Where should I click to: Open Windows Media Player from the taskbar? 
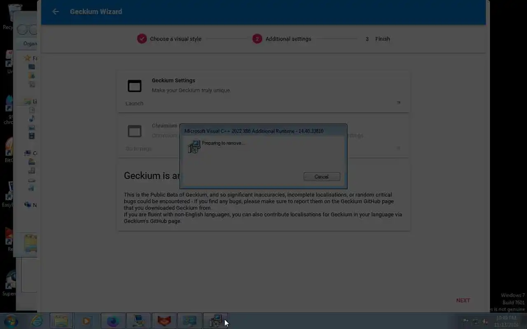click(86, 321)
